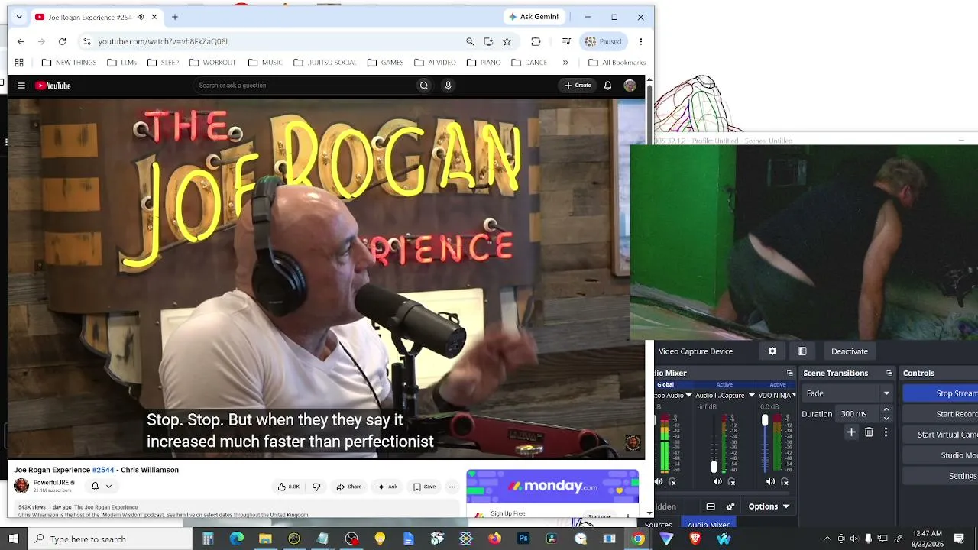This screenshot has height=550, width=978.
Task: Open Windows Start menu
Action: [13, 539]
